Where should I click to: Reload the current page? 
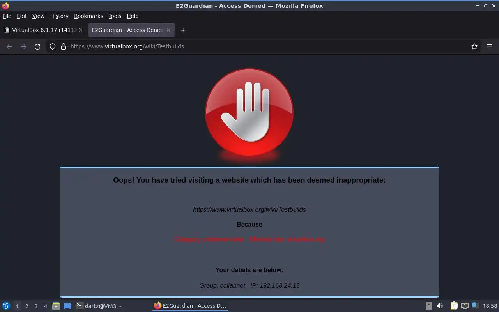pos(37,46)
